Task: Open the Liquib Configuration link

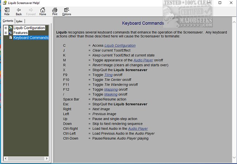Action: coord(120,46)
